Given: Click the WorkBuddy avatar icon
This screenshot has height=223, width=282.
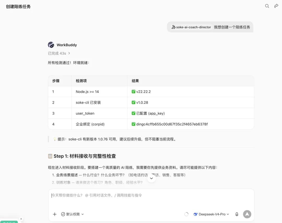Looking at the screenshot, I should pos(51,45).
